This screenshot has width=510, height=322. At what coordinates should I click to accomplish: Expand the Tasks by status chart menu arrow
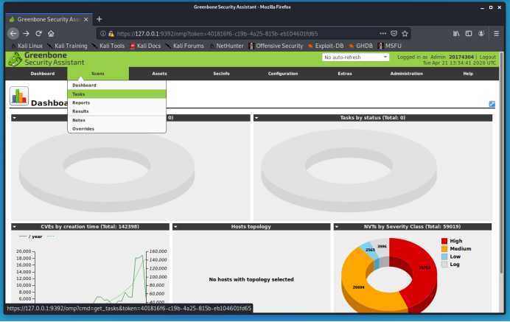point(256,118)
